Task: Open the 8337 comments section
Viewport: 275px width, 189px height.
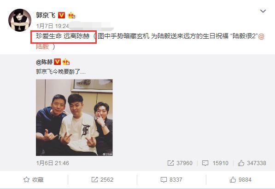Action: tap(171, 180)
